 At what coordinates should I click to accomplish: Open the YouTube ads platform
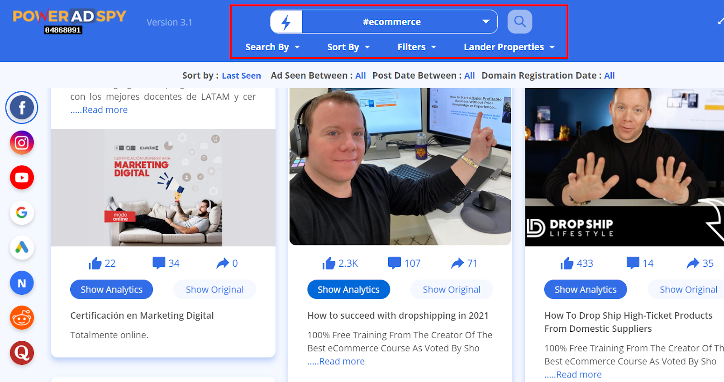point(22,178)
